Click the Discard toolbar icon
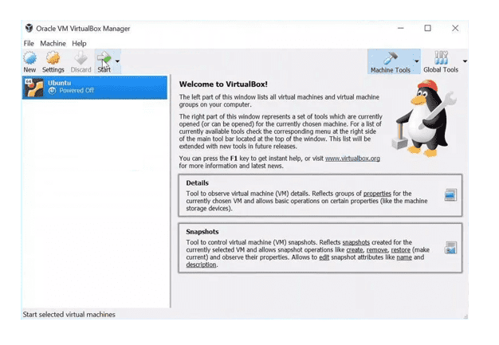Image resolution: width=499 pixels, height=345 pixels. pos(81,62)
